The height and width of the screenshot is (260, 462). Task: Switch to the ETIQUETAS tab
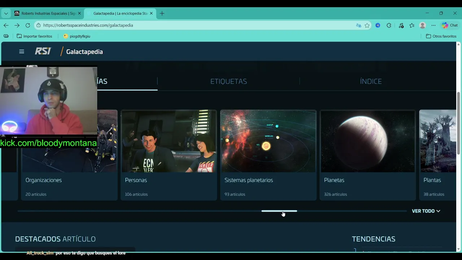coord(228,81)
